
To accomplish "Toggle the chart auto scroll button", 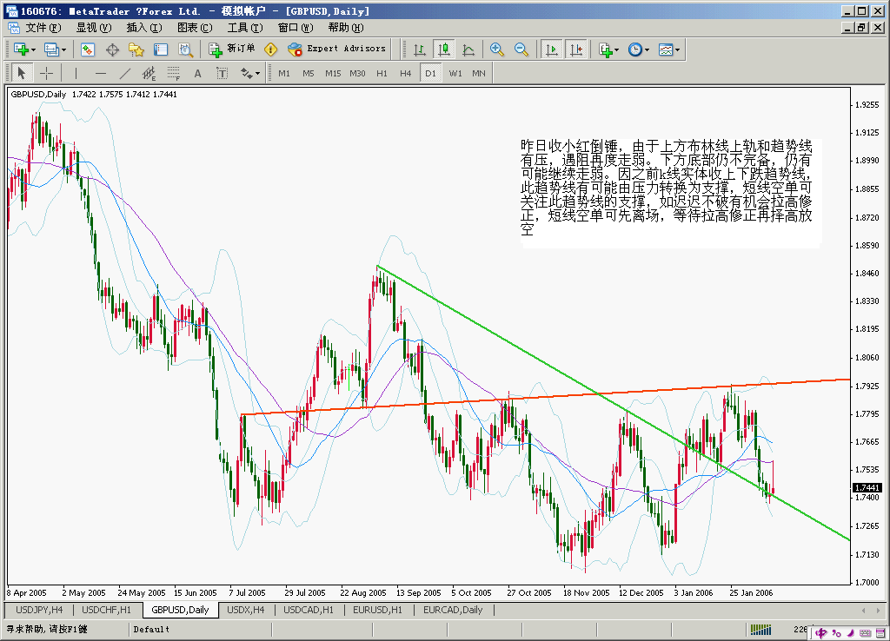I will pyautogui.click(x=551, y=50).
